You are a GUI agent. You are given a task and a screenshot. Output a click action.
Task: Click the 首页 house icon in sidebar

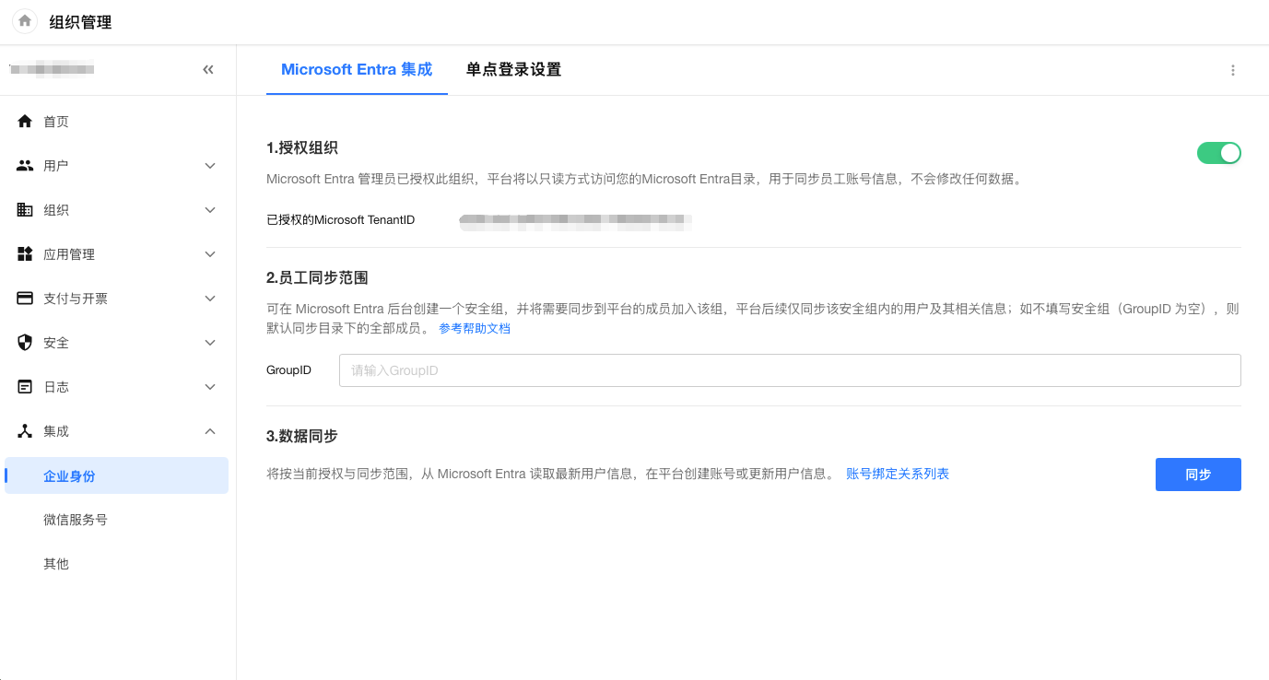(x=25, y=122)
